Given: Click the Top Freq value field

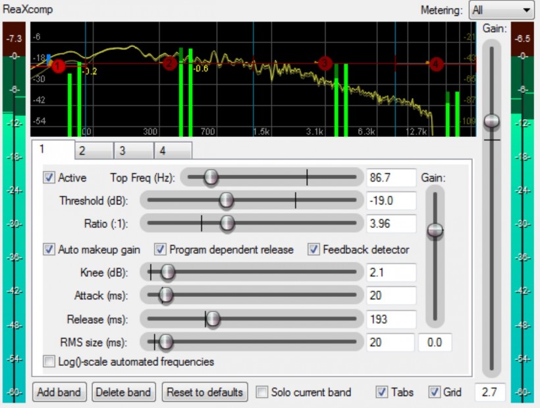Looking at the screenshot, I should [391, 178].
